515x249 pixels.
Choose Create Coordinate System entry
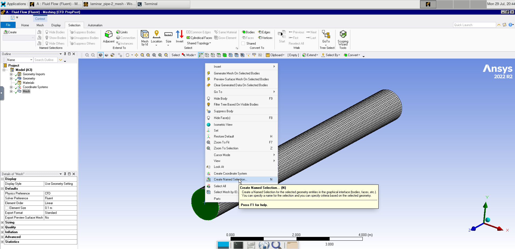pyautogui.click(x=241, y=174)
